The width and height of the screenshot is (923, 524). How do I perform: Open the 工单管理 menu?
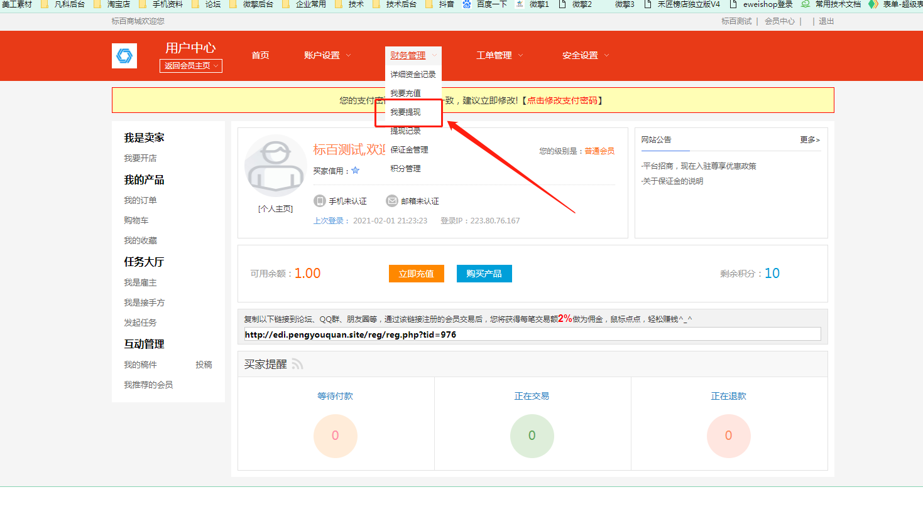499,55
